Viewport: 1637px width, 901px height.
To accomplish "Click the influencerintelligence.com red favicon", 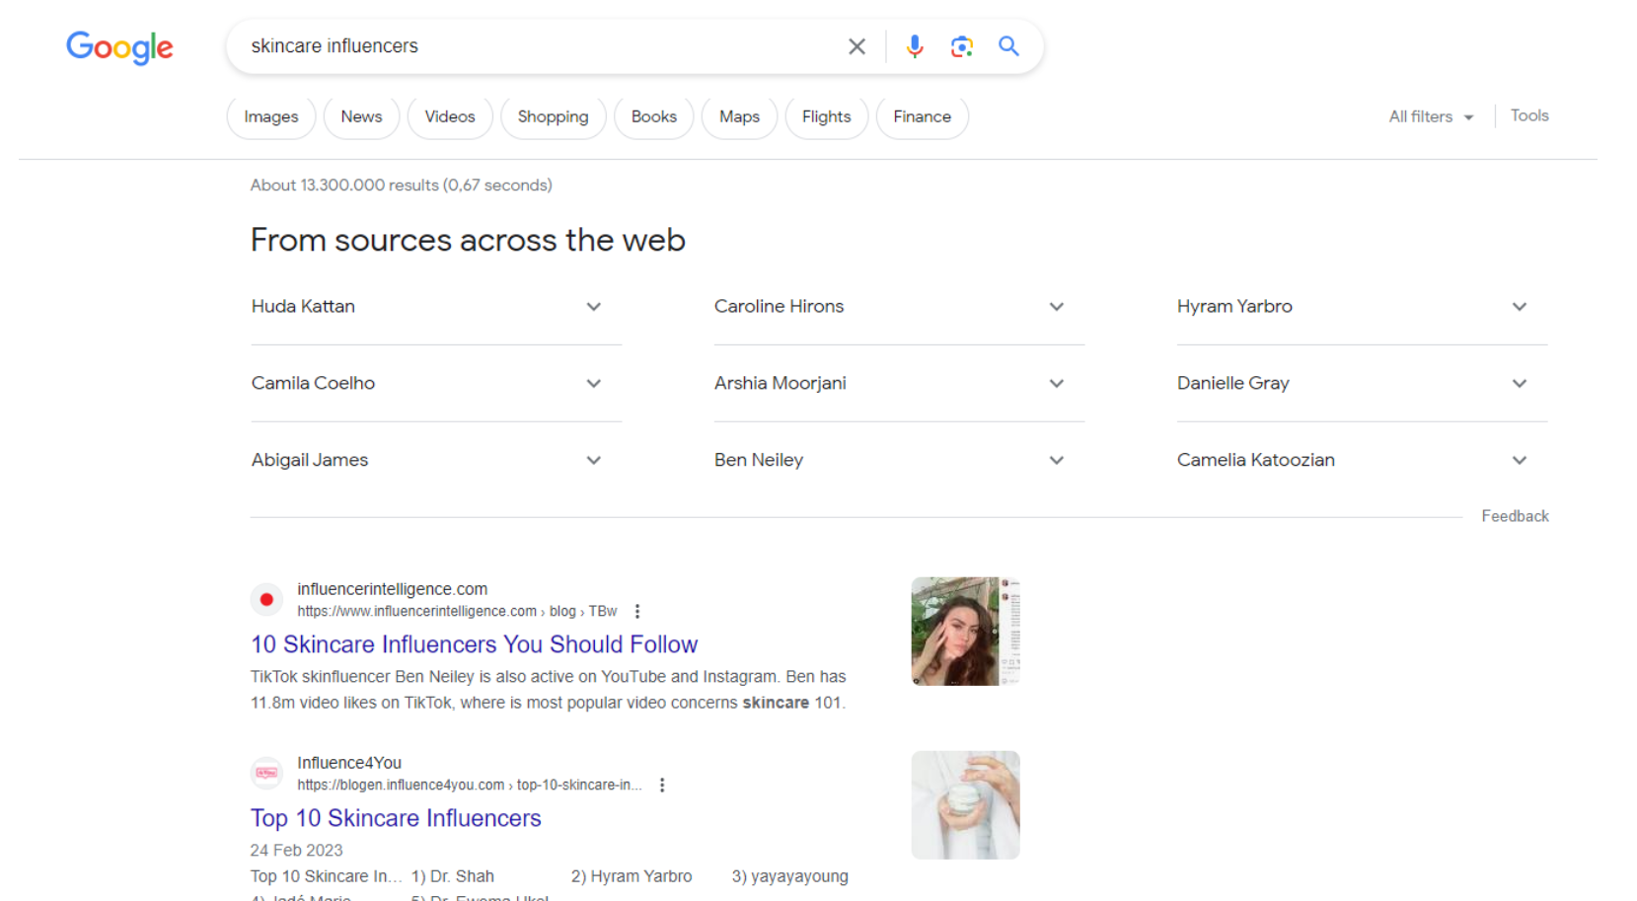I will pos(266,599).
